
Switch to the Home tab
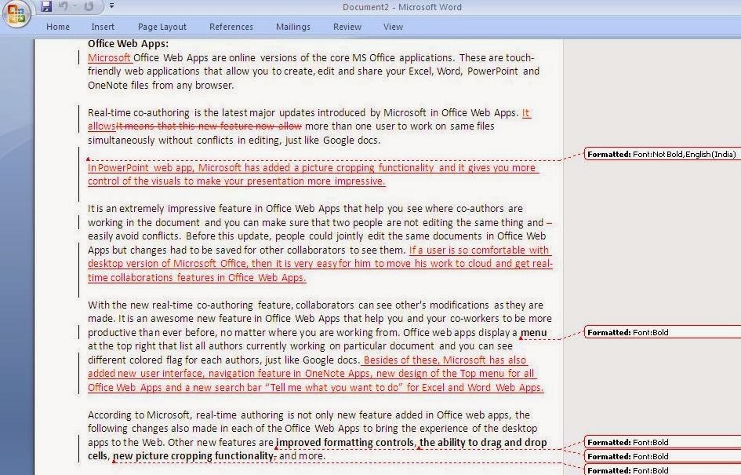pyautogui.click(x=58, y=27)
